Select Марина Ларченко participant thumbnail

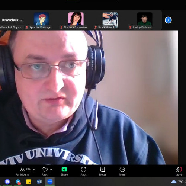tap(76, 20)
